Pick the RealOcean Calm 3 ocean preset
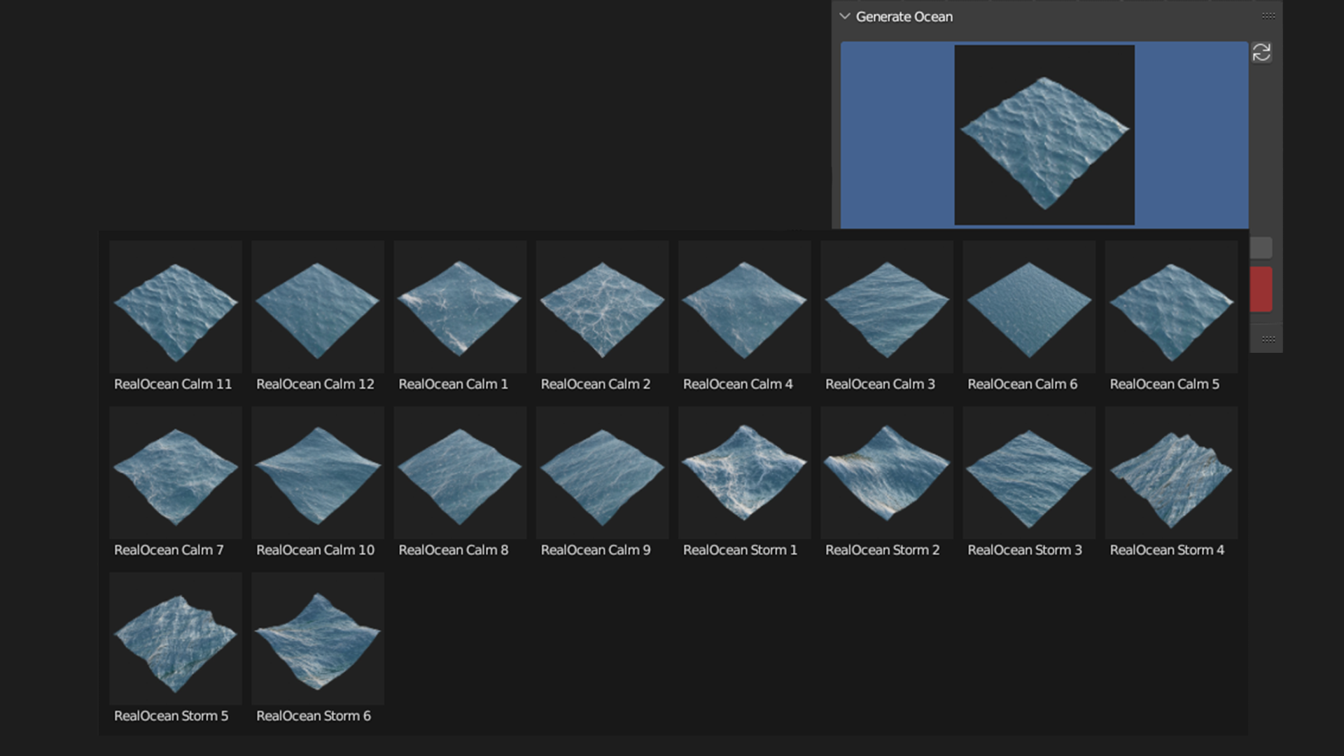 tap(887, 307)
